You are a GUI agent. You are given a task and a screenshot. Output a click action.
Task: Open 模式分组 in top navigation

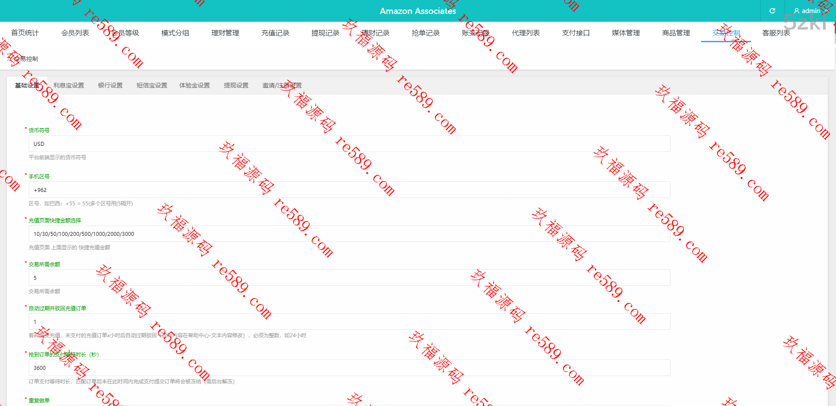[x=175, y=33]
